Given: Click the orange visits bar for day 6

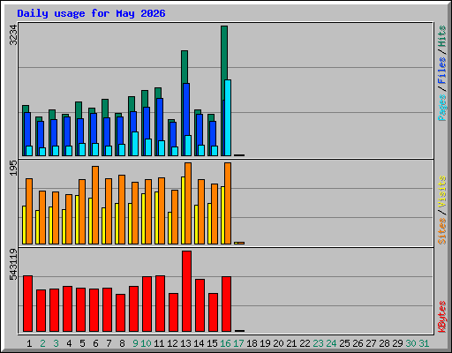Looking at the screenshot, I should (95, 205).
